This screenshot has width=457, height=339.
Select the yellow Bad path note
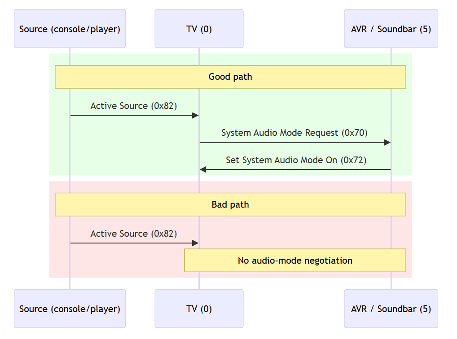[x=230, y=204]
